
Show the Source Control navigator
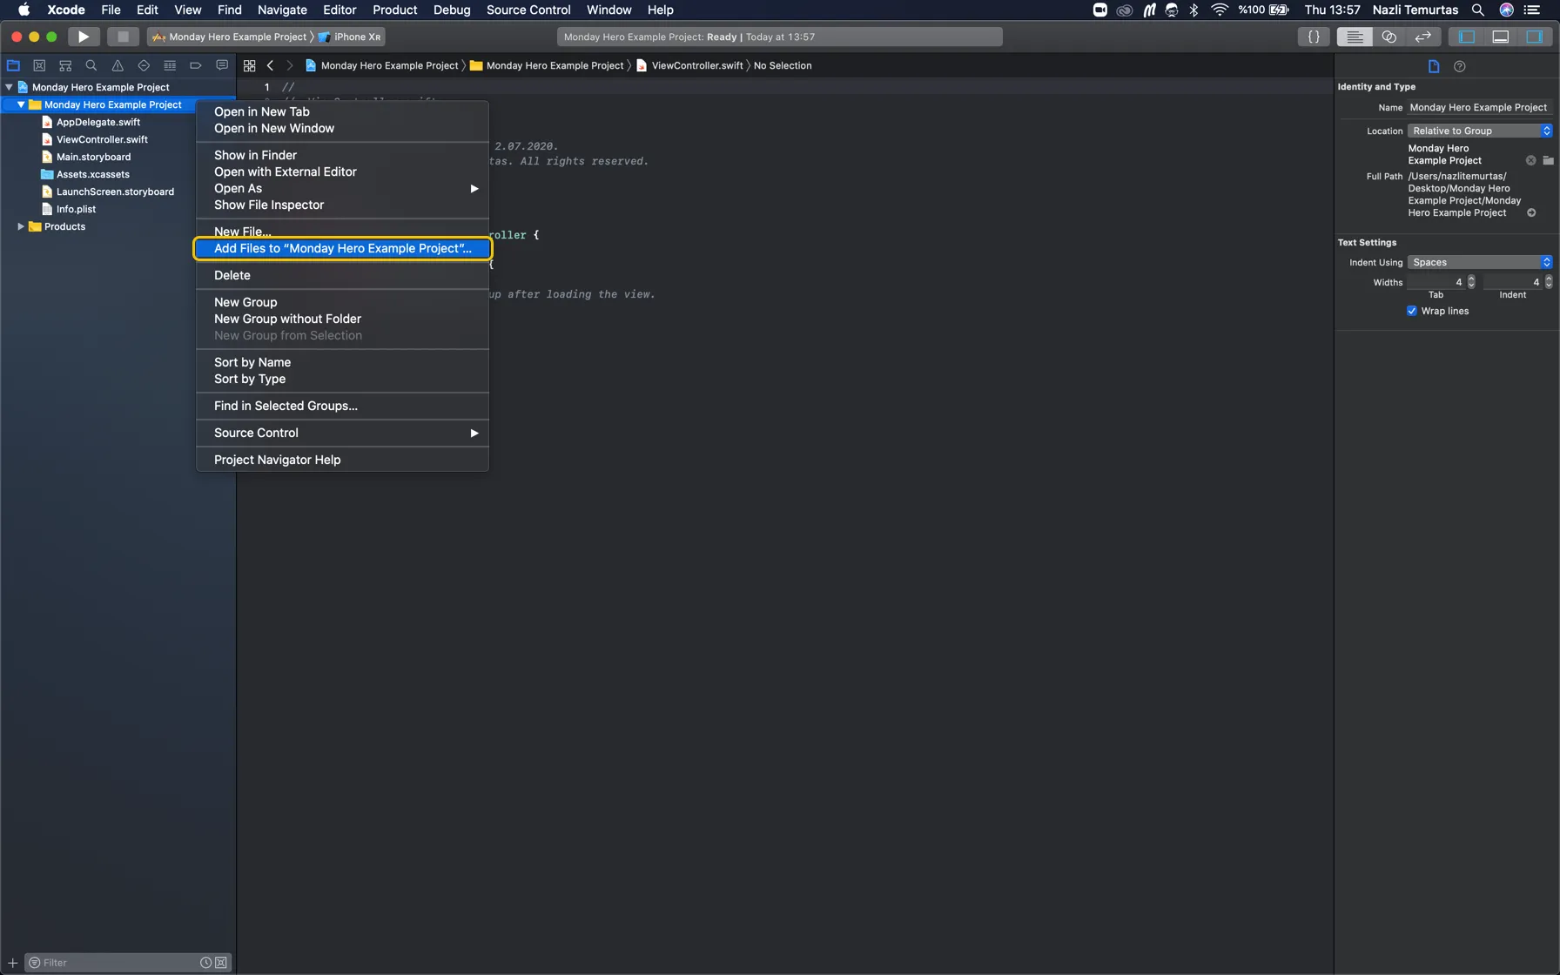[x=39, y=65]
